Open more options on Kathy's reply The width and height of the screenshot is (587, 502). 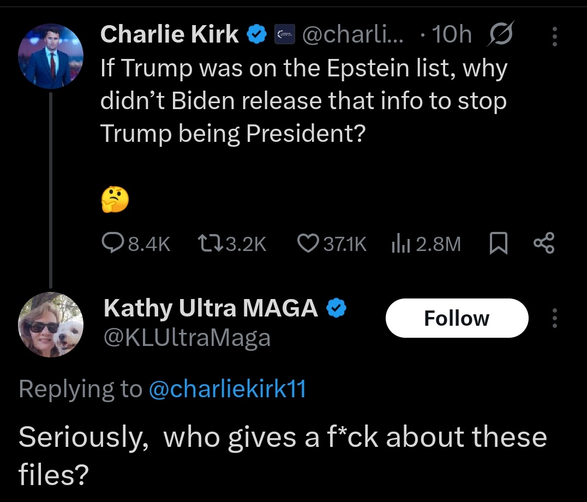coord(555,318)
